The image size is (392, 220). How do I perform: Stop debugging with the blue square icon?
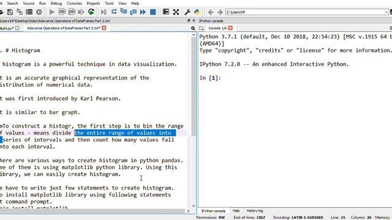153,12
